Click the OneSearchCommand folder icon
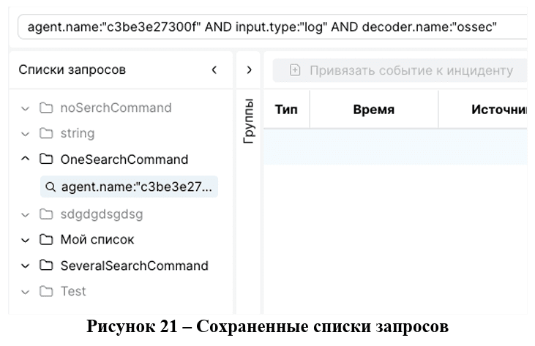 click(x=46, y=159)
